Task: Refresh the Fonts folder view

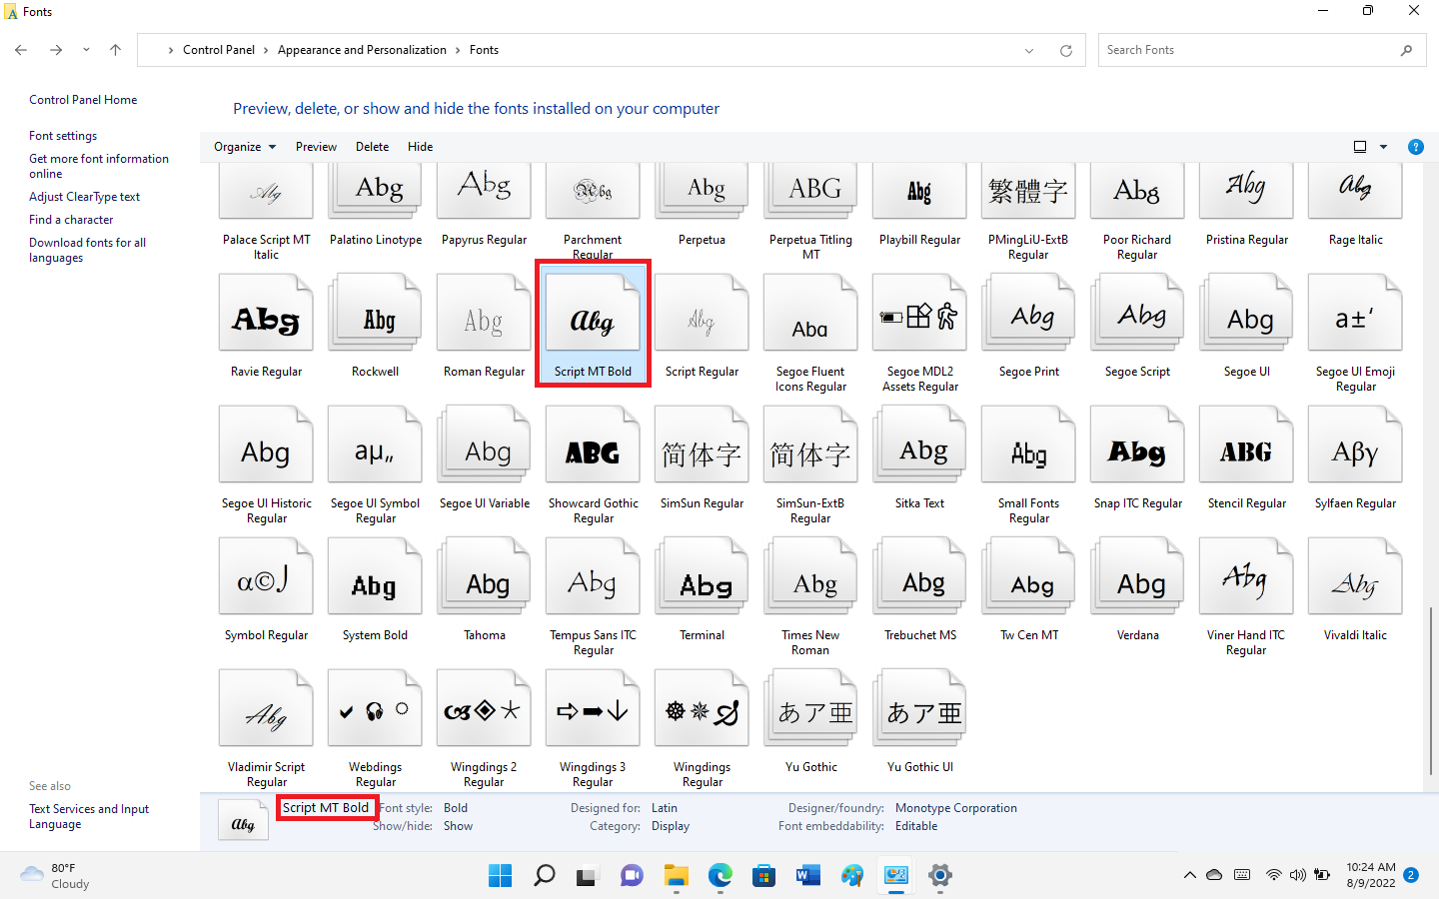Action: click(1066, 50)
